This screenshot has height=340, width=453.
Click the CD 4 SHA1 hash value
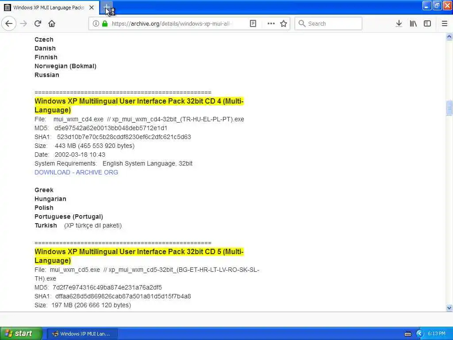[124, 137]
